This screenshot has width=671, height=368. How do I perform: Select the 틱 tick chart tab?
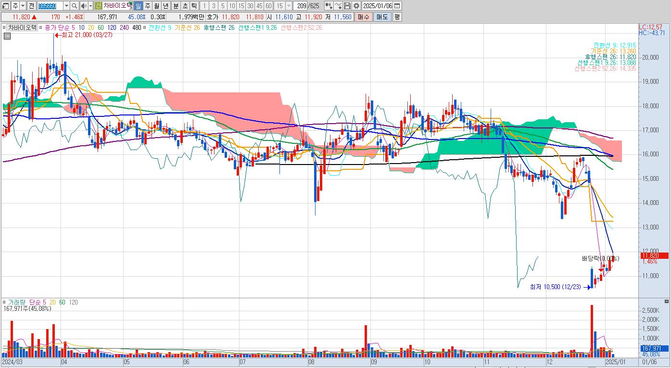pyautogui.click(x=193, y=6)
